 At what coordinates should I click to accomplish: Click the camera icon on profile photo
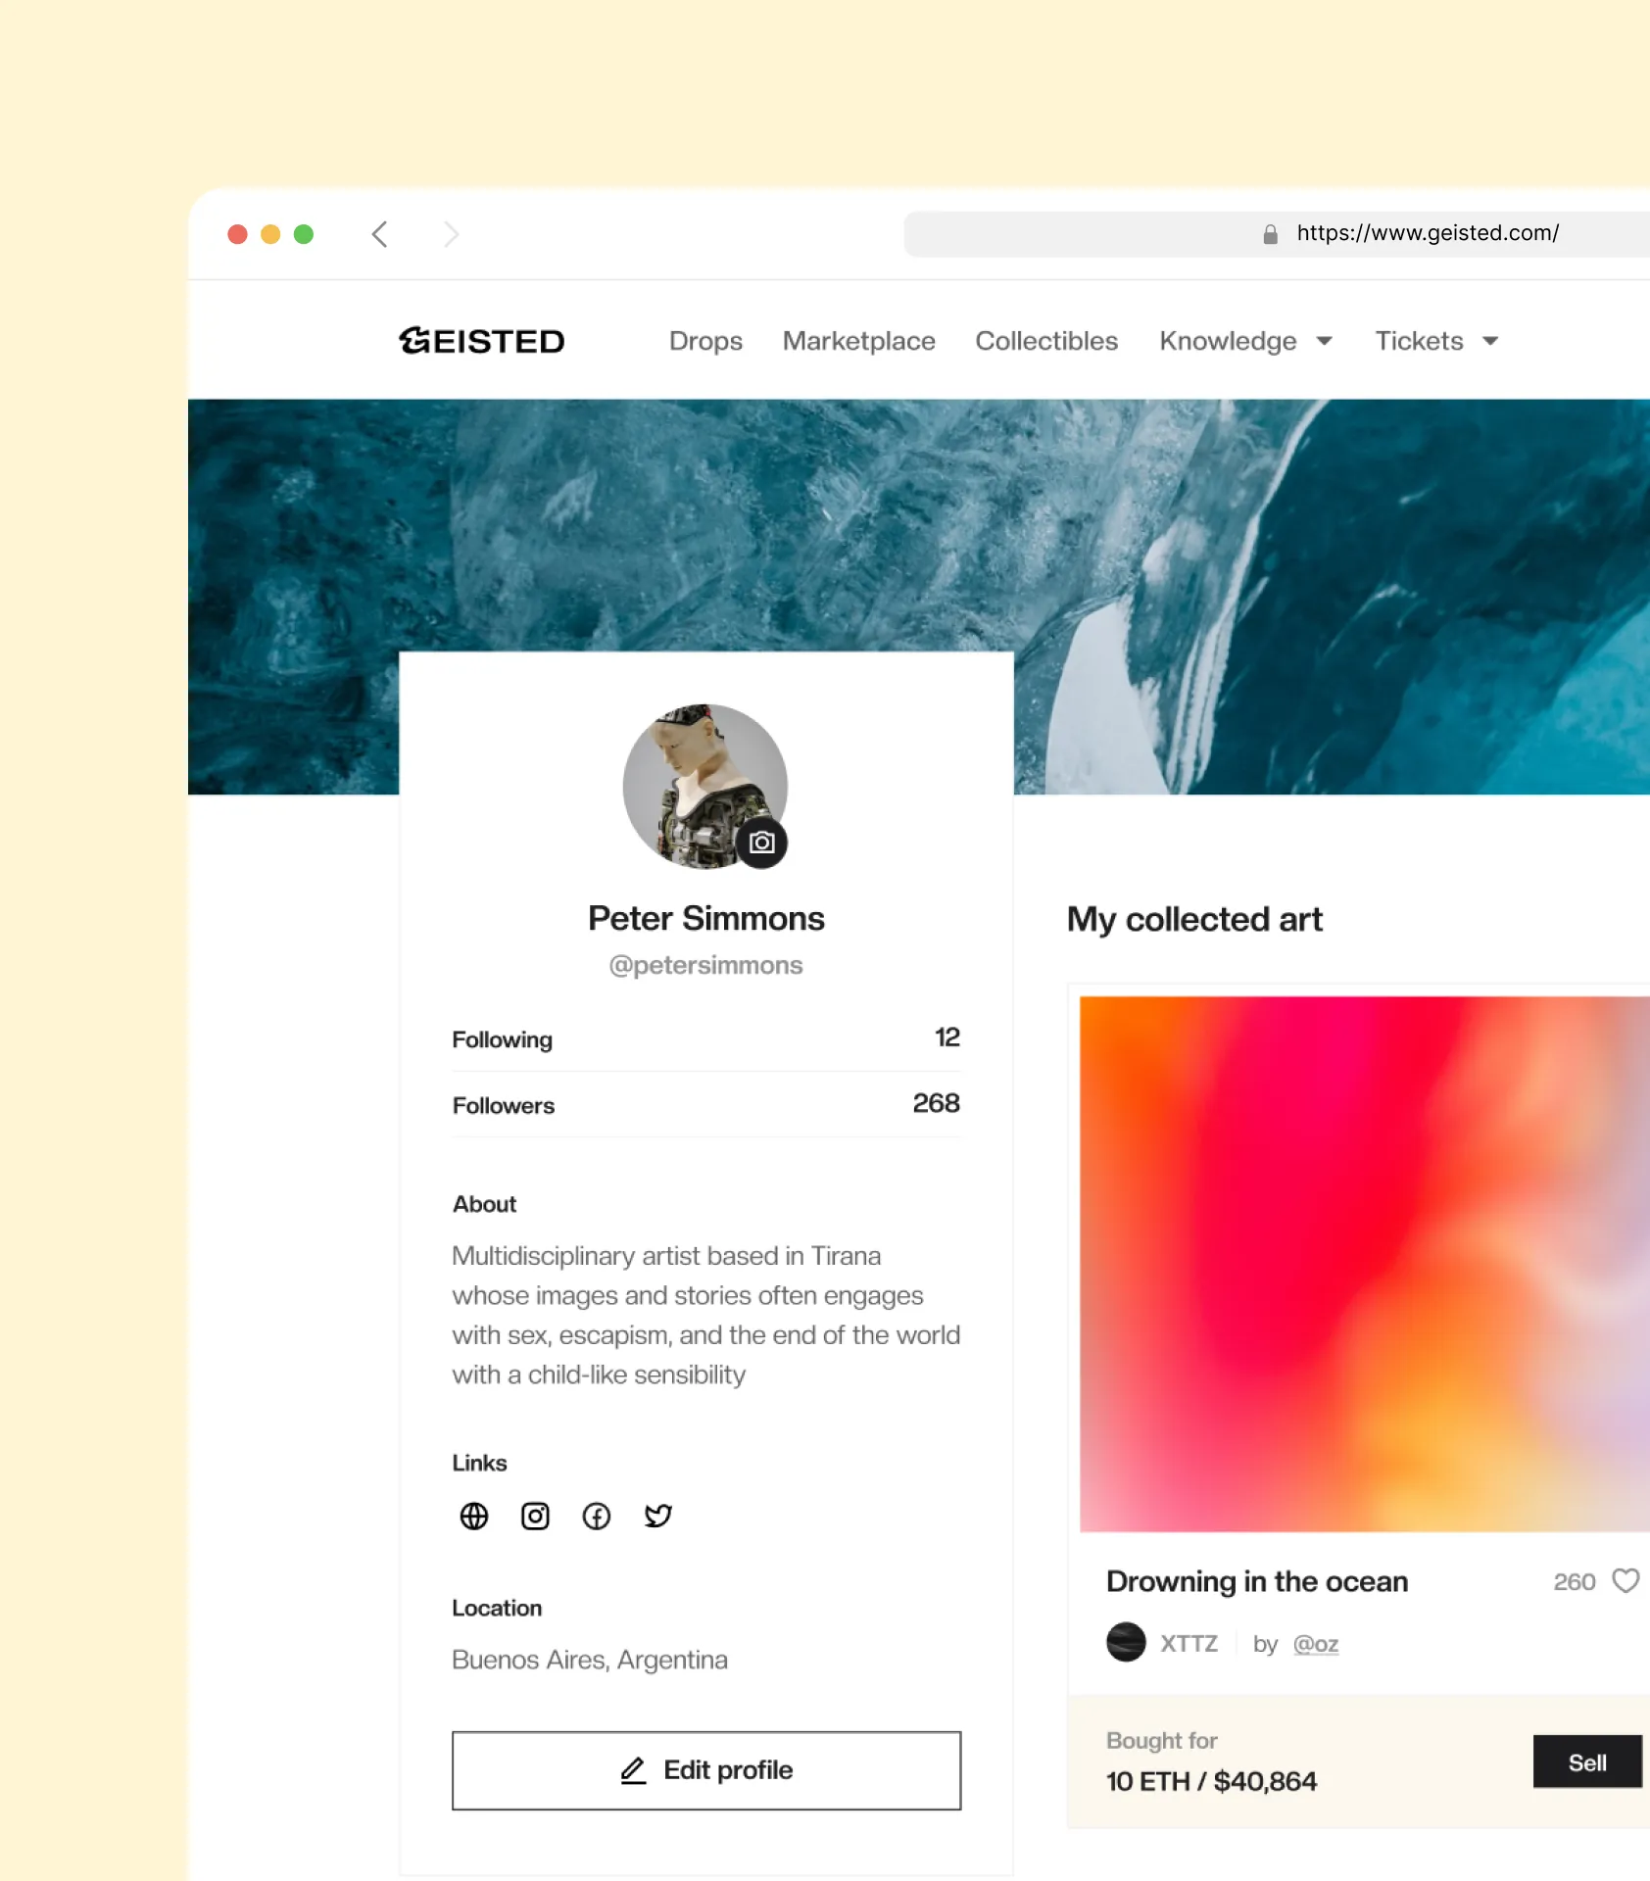pos(761,843)
